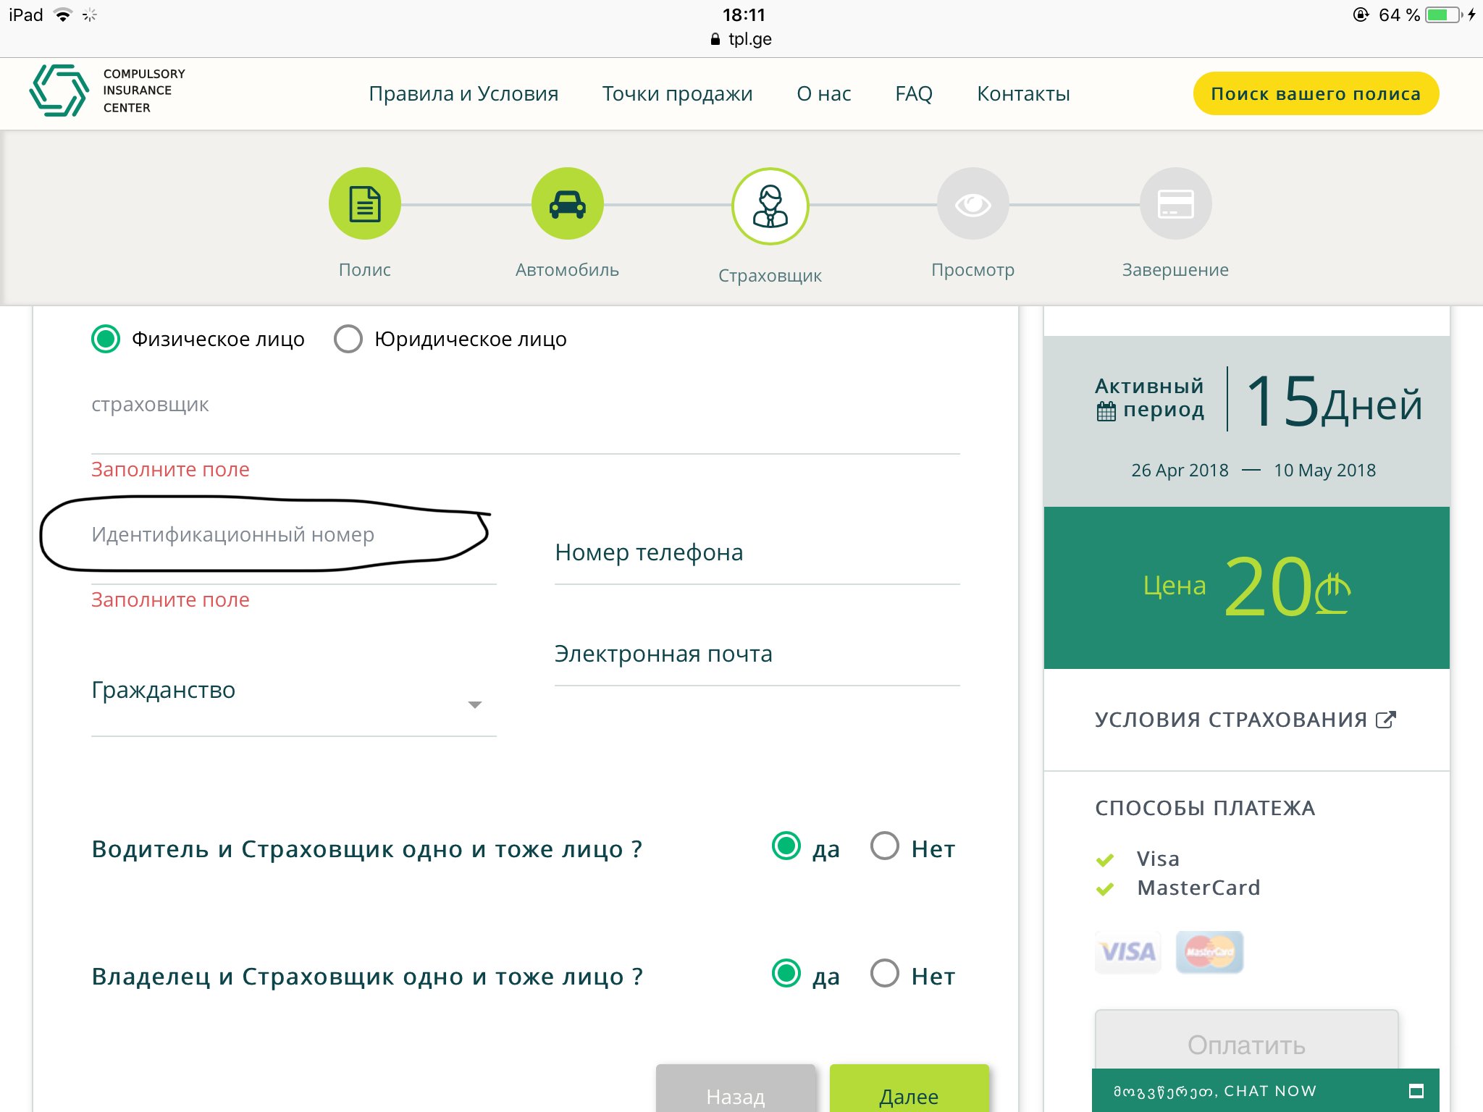The height and width of the screenshot is (1112, 1483).
Task: Expand the Гражданство dropdown arrow
Action: point(475,705)
